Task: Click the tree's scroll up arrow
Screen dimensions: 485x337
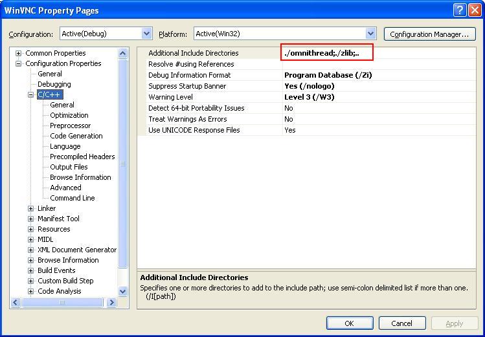Action: pyautogui.click(x=123, y=54)
